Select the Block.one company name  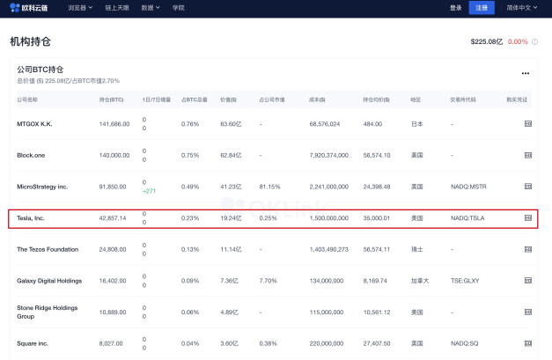coord(31,155)
